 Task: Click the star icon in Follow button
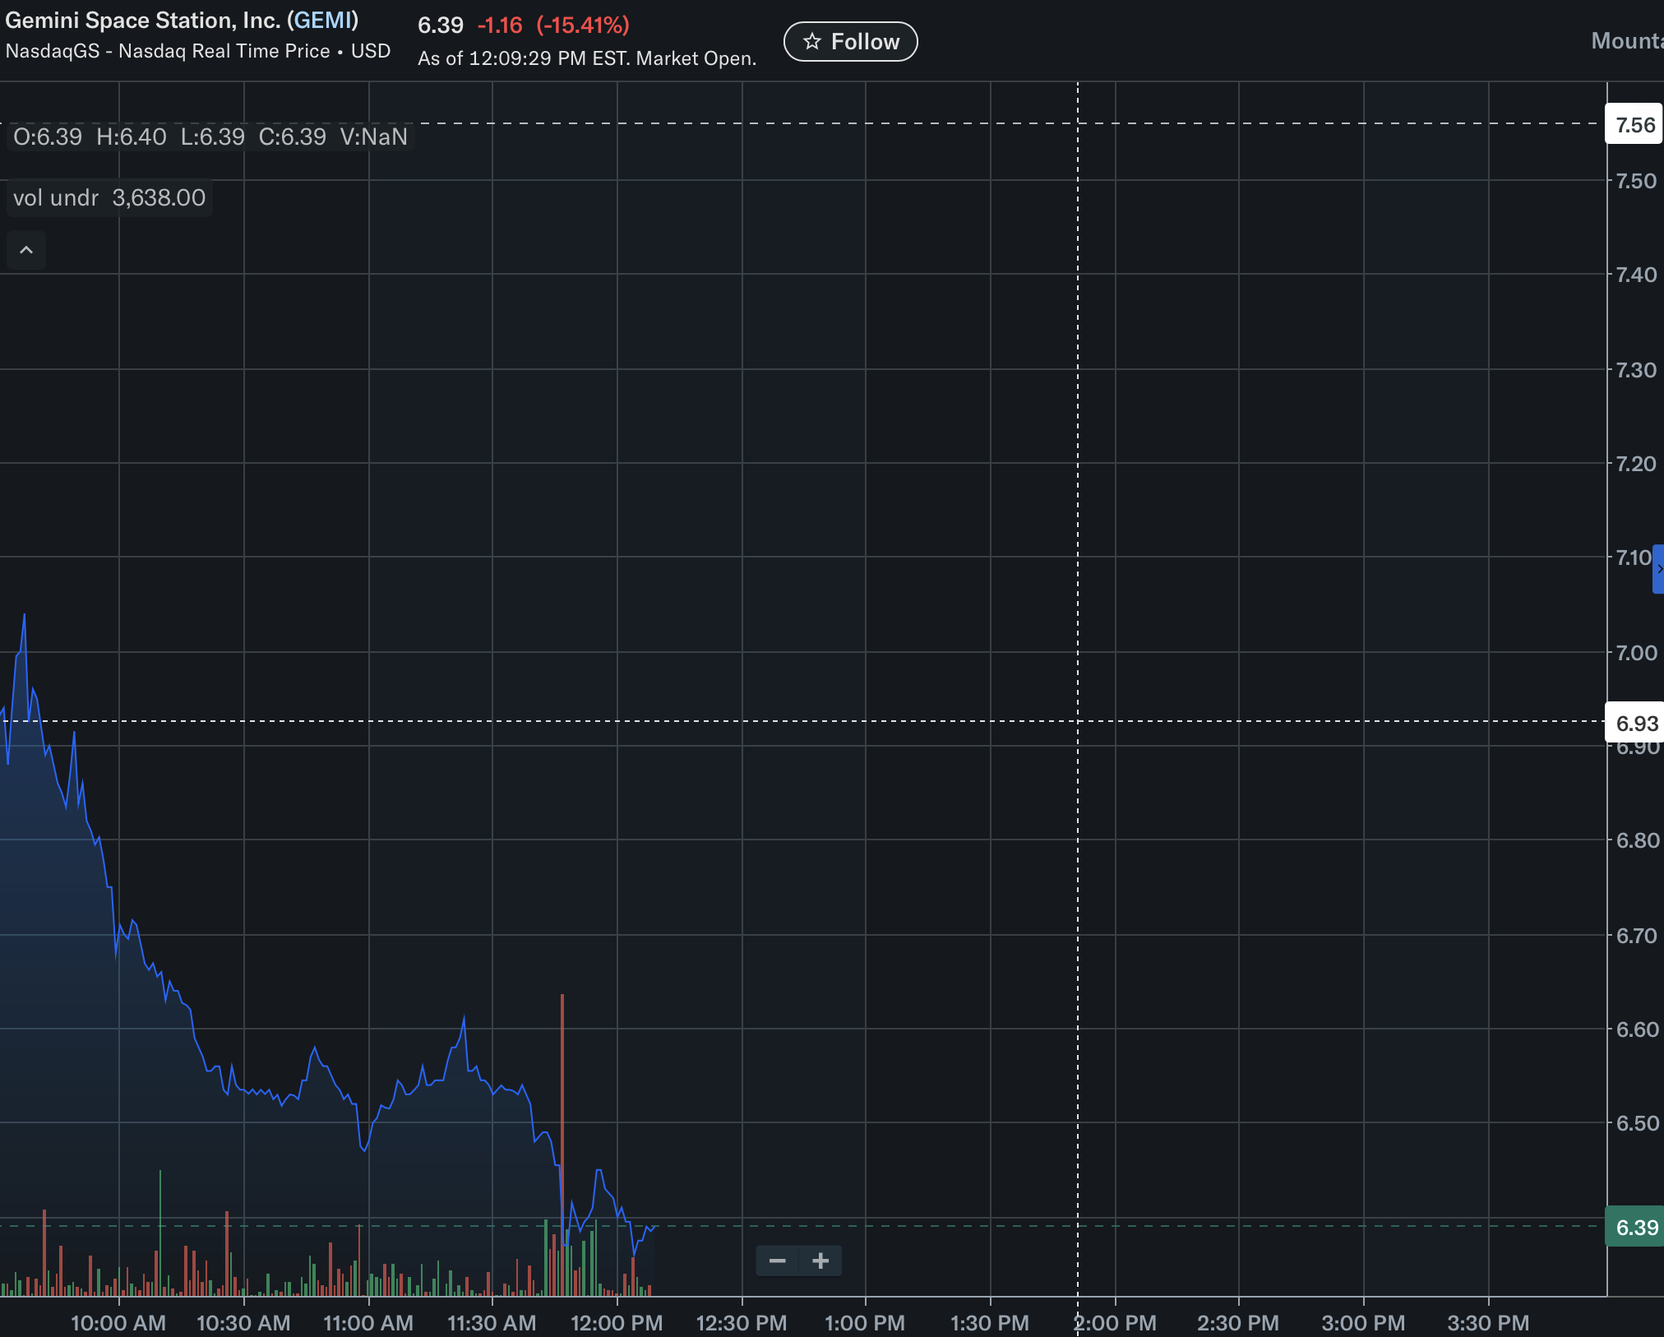811,42
